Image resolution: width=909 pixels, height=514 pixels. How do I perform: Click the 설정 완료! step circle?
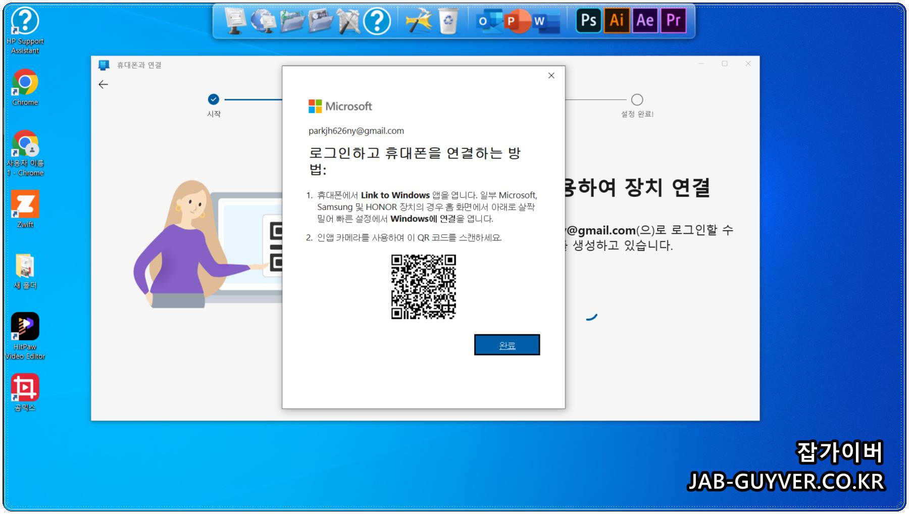637,99
